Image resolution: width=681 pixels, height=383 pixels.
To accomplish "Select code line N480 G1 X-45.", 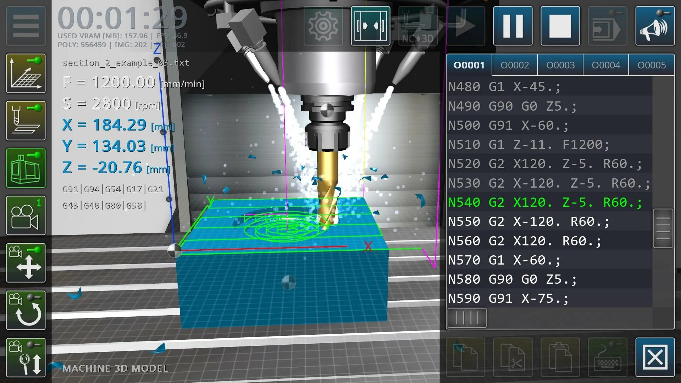I will click(x=504, y=87).
